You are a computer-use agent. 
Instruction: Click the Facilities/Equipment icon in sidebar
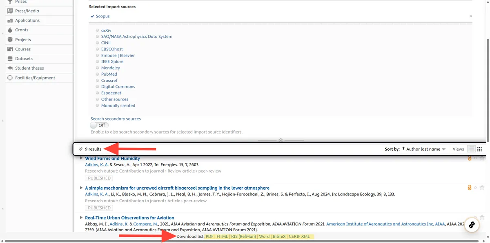pos(10,78)
